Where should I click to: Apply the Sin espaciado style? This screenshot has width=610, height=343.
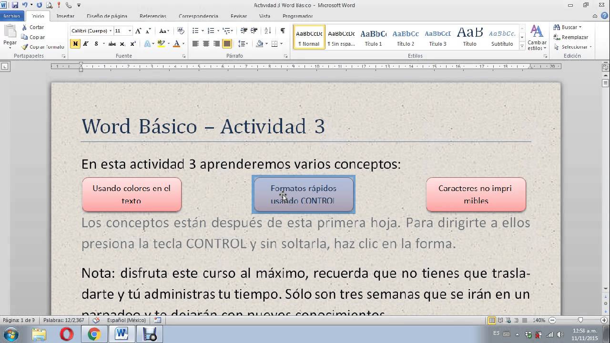point(341,37)
